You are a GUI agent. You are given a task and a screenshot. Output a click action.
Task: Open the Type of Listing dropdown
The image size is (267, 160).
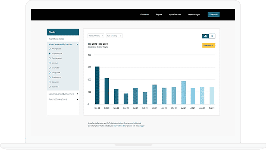point(114,36)
